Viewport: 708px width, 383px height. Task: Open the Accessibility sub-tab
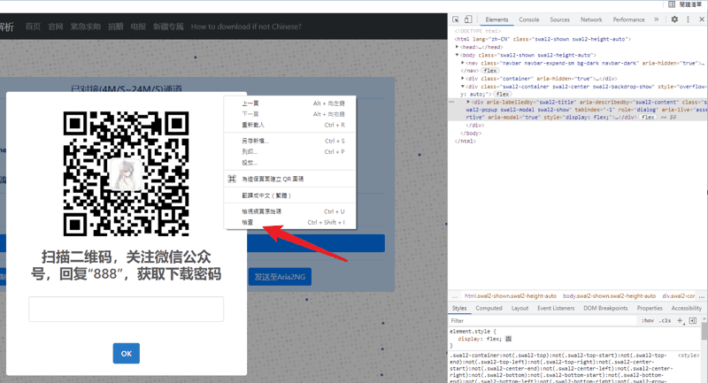687,308
